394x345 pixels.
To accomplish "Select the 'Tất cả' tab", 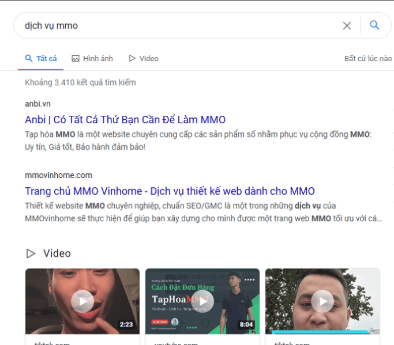I will coord(41,59).
